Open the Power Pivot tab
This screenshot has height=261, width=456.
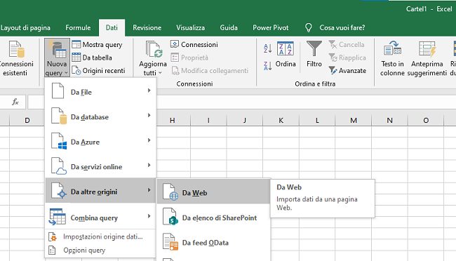click(x=271, y=27)
